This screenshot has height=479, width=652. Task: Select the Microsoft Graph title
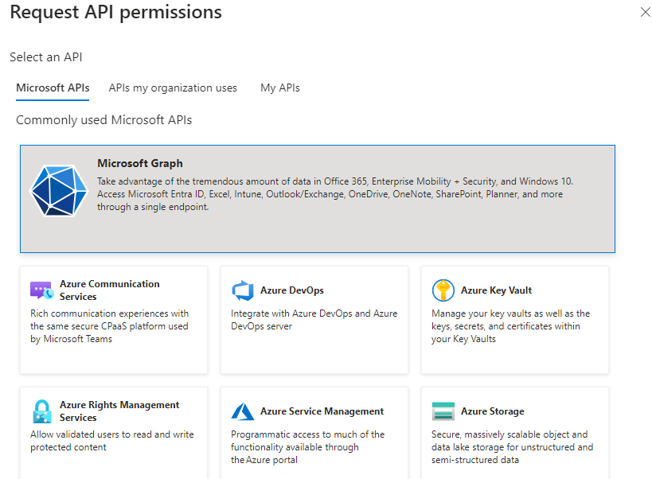pos(140,164)
